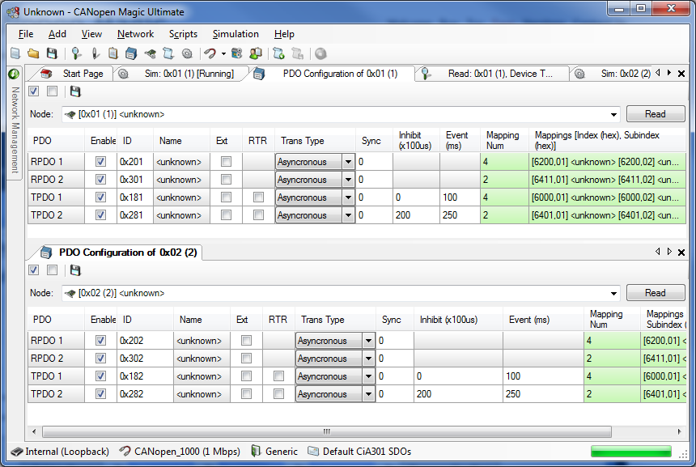Click the Event field of TPDO 2 node 0x02

coord(542,394)
